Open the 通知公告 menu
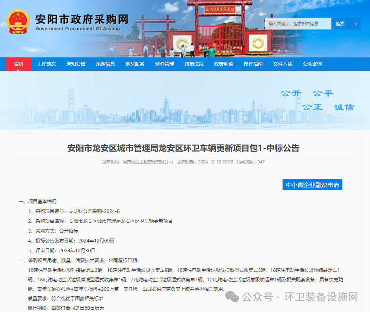This screenshot has width=370, height=312. pos(76,64)
